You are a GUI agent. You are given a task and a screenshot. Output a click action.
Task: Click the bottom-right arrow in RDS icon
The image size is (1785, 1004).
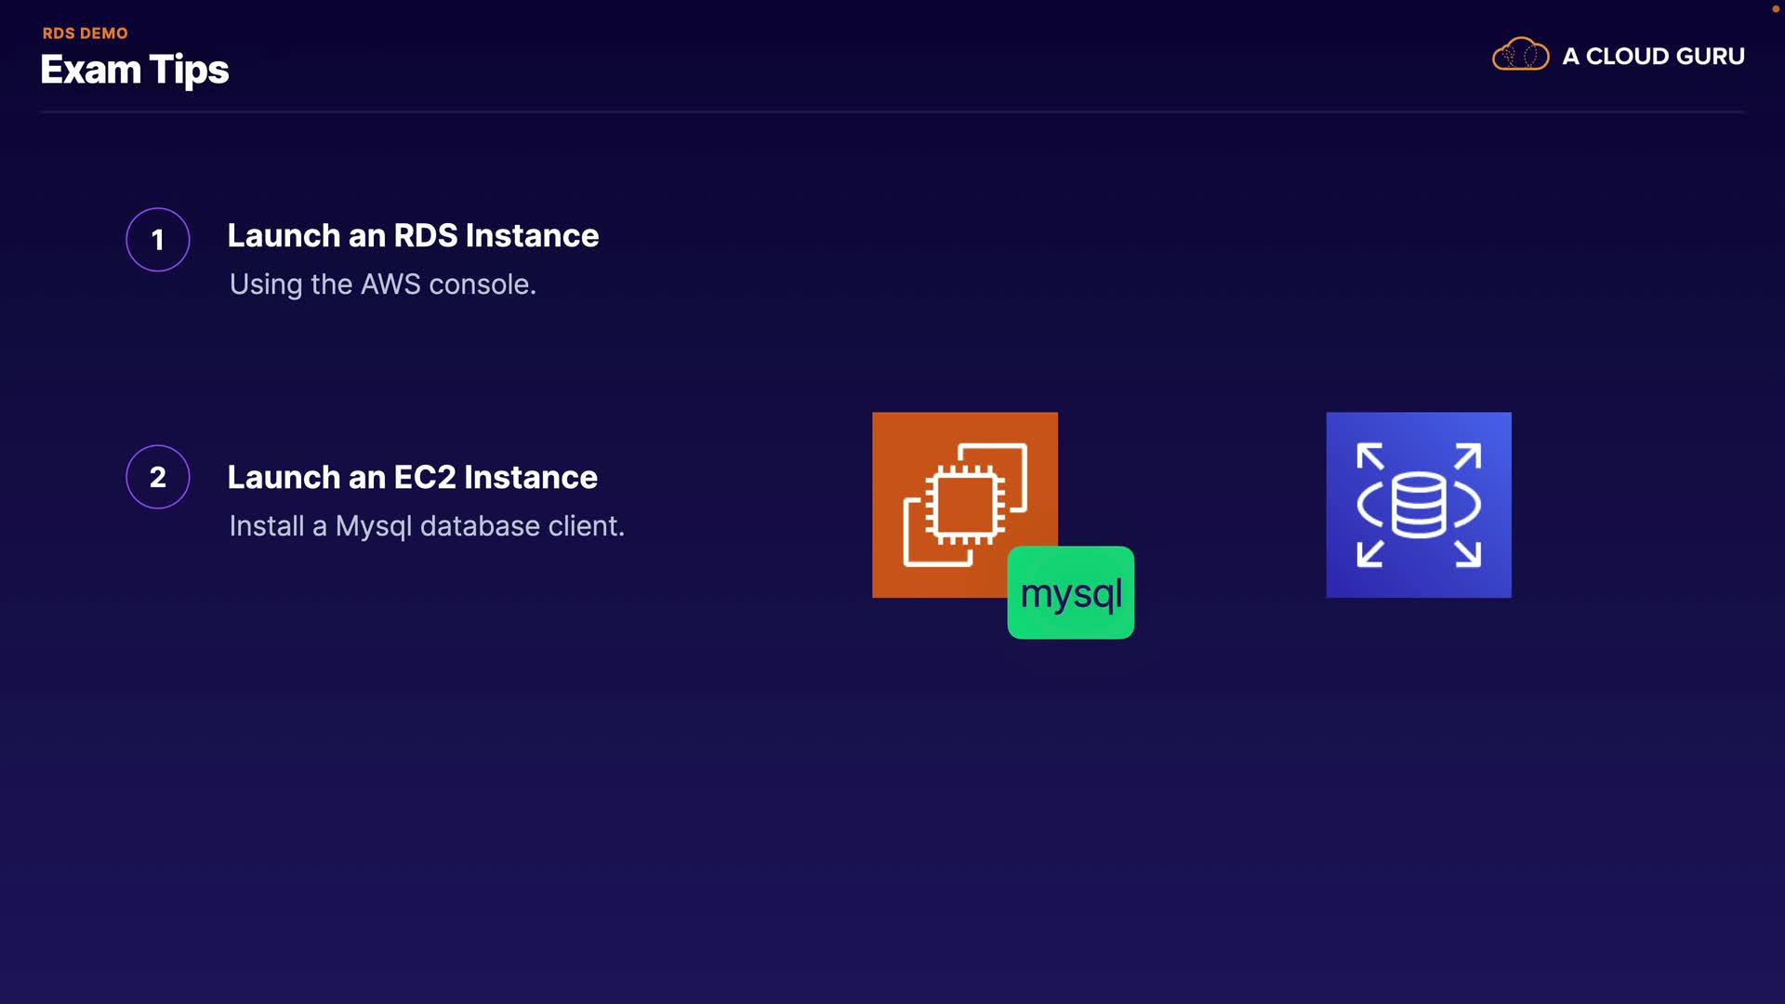tap(1469, 554)
